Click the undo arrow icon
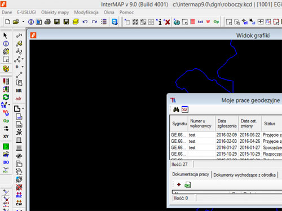Viewport: 282px width, 211px height. (85, 22)
